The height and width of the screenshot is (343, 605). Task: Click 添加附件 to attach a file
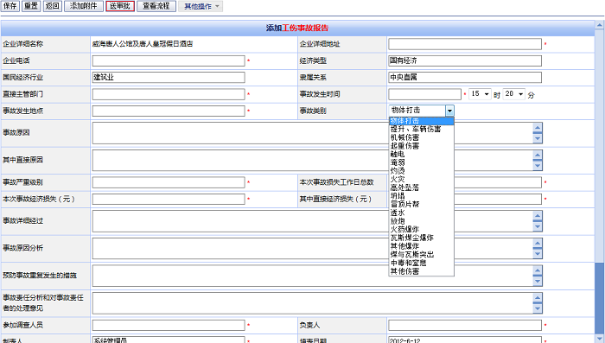(x=84, y=6)
